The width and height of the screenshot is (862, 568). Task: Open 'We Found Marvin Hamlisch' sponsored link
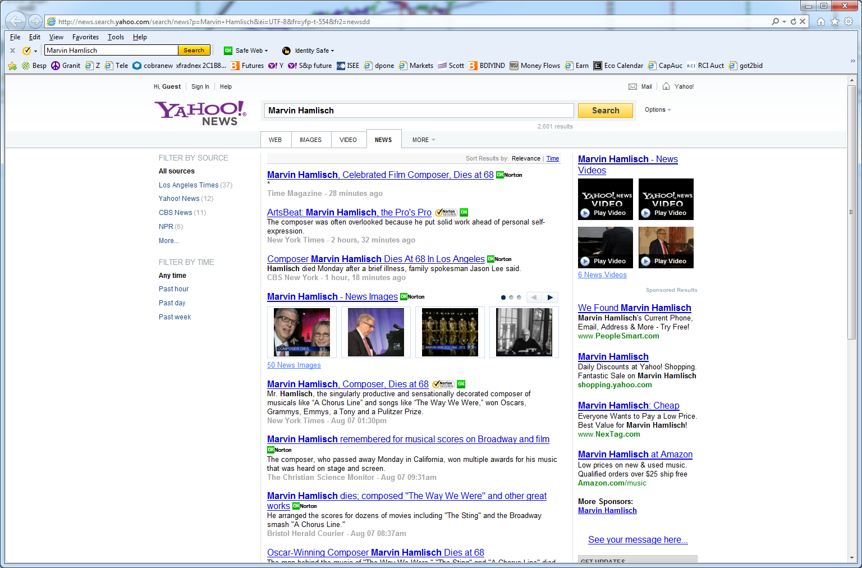[x=635, y=308]
